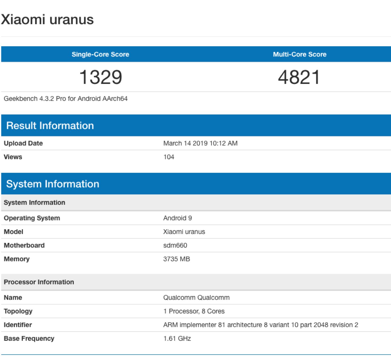Click the Xiaomi uranus page title

[x=47, y=20]
